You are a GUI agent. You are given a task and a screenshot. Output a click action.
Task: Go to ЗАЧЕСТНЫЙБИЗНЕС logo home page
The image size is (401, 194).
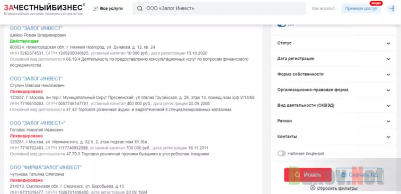click(45, 9)
